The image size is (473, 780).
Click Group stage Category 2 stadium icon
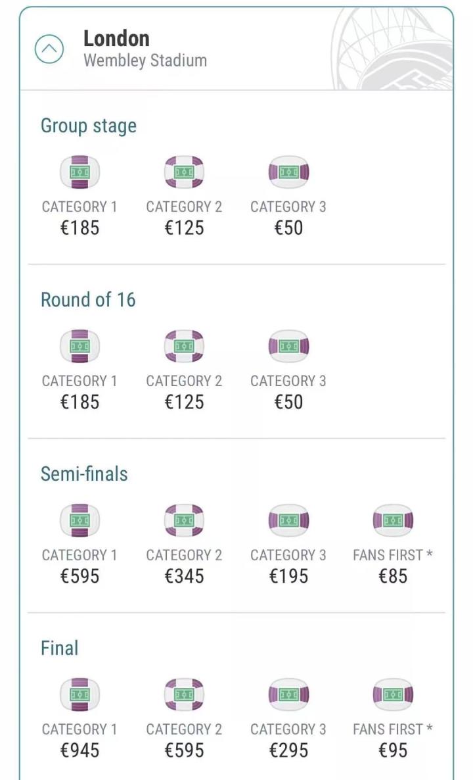(184, 172)
